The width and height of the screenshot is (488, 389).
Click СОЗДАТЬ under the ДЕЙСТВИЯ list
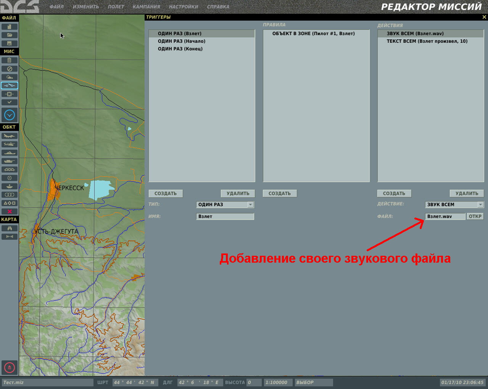394,194
